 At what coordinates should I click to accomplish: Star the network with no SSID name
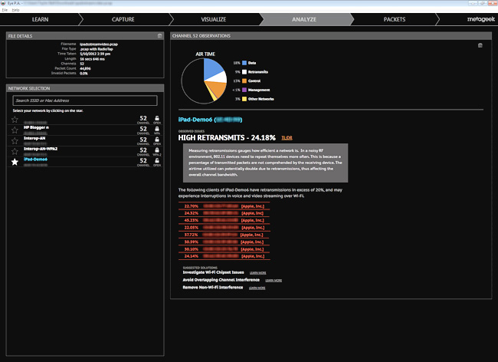point(15,120)
